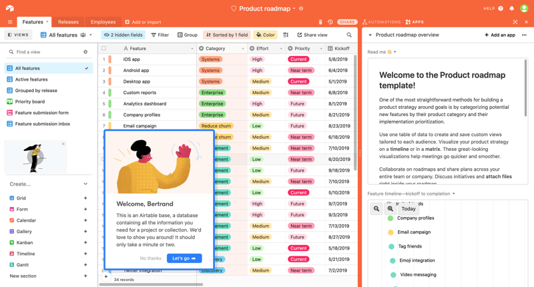
Task: Click the search magnifier in toolbar
Action: [x=349, y=35]
